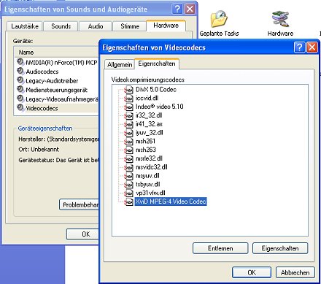Click the help button in Sounds und Audiogeräte
The width and height of the screenshot is (321, 284).
[177, 9]
